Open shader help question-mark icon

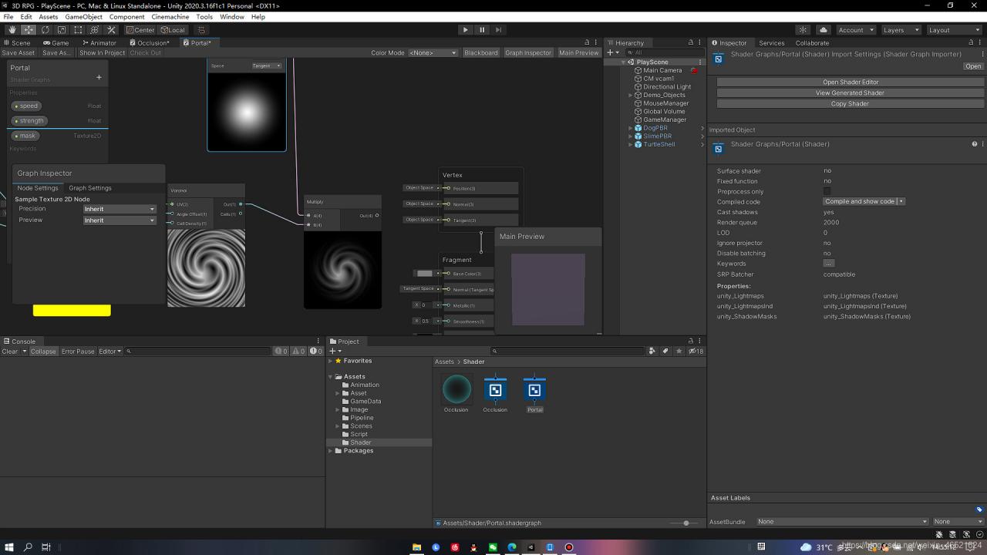tap(974, 144)
